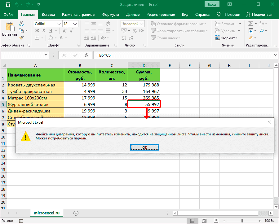The height and width of the screenshot is (224, 279).
Task: Click the Find and Select magnifier icon
Action: click(x=262, y=31)
